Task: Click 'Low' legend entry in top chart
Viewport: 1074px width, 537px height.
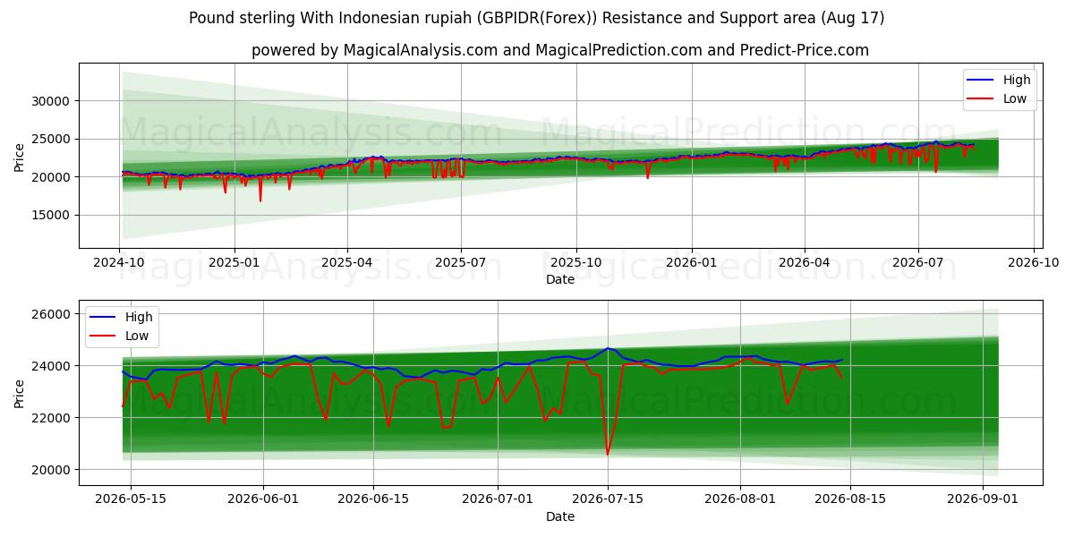Action: [x=1015, y=98]
